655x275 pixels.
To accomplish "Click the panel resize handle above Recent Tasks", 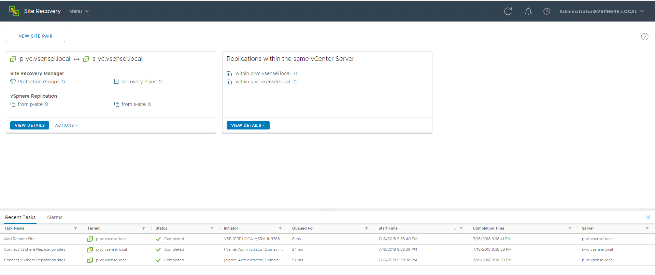I will [327, 209].
